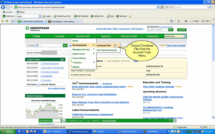Click the Print icon in command bar
The height and width of the screenshot is (134, 215).
[x=186, y=21]
